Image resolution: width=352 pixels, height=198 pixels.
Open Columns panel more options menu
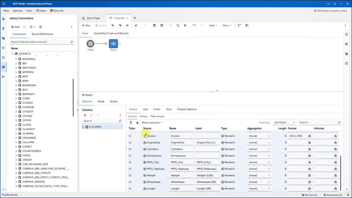(x=120, y=115)
